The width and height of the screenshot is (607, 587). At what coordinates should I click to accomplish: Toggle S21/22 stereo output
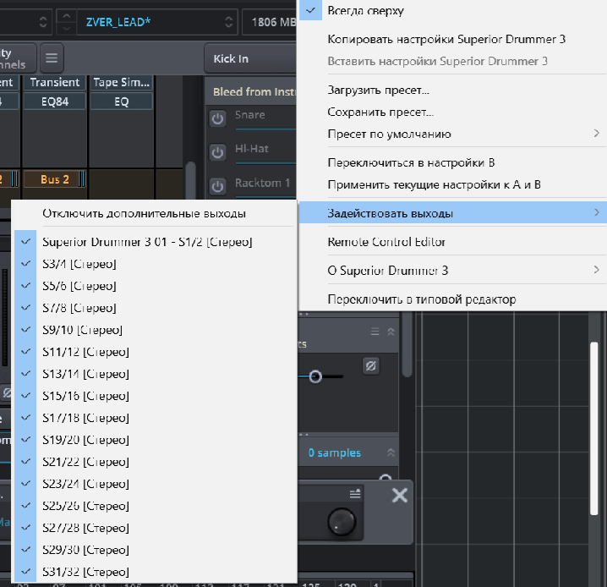[155, 462]
